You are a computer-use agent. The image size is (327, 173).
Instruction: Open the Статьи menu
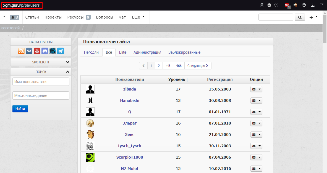(32, 17)
